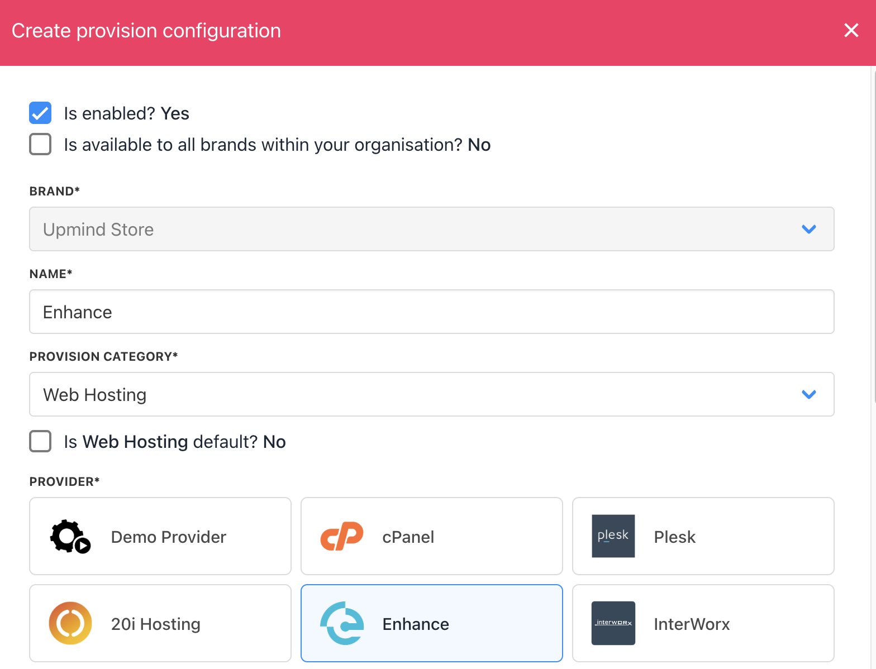This screenshot has height=669, width=876.
Task: Check Is available to all brands checkbox
Action: point(40,144)
